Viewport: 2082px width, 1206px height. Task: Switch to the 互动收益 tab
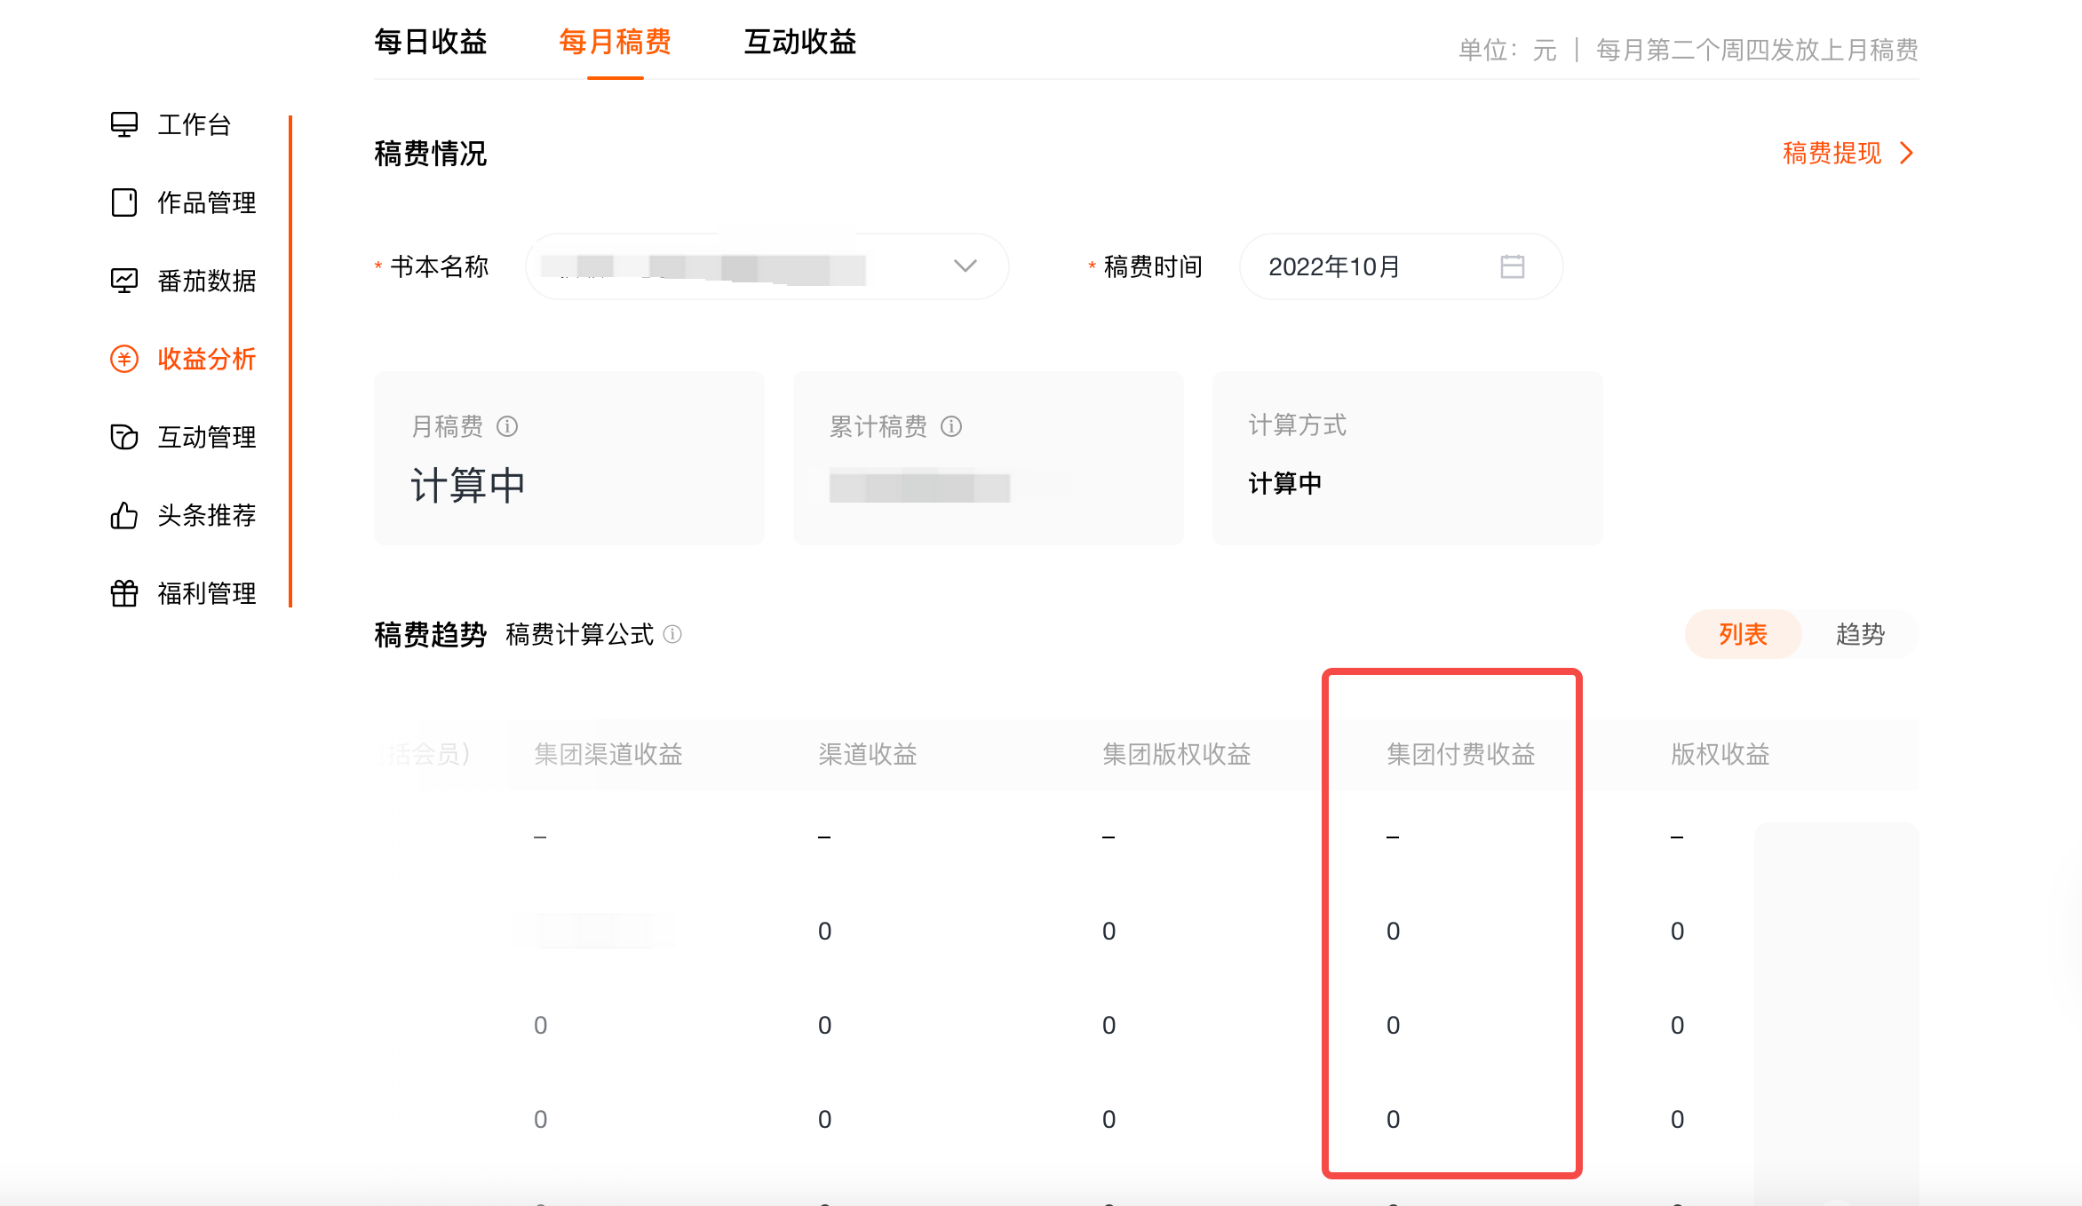click(799, 42)
